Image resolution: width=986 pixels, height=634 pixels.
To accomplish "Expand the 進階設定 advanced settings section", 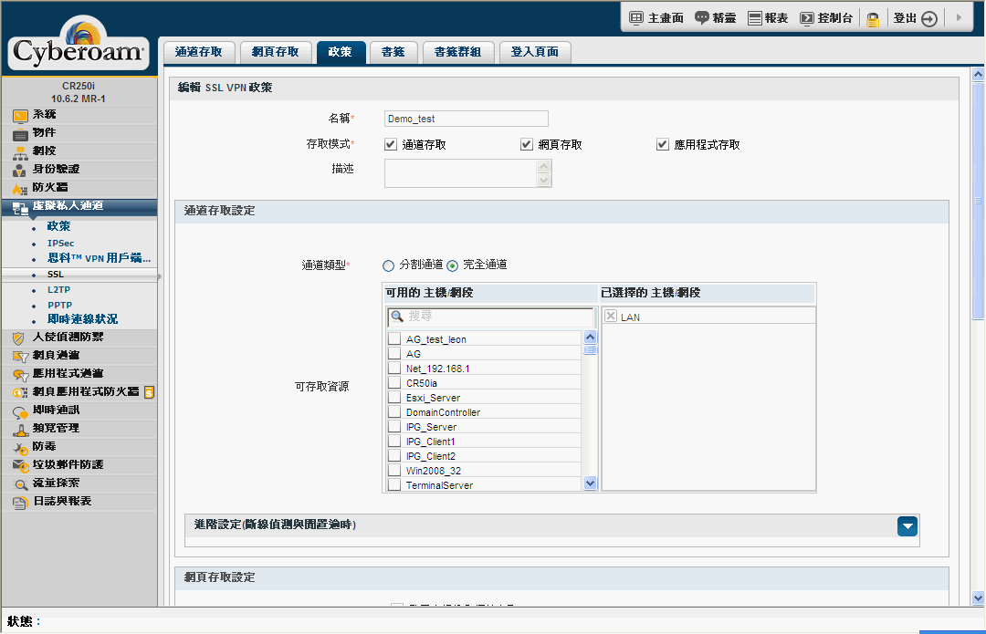I will click(907, 526).
